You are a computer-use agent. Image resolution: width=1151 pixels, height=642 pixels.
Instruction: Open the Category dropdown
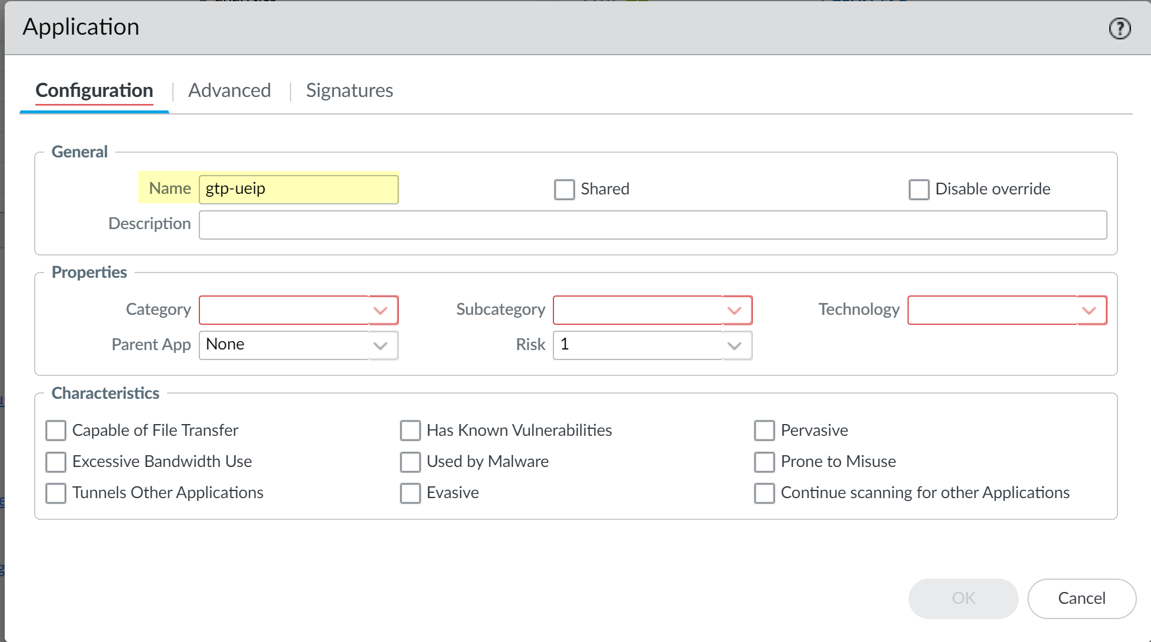[x=381, y=310]
